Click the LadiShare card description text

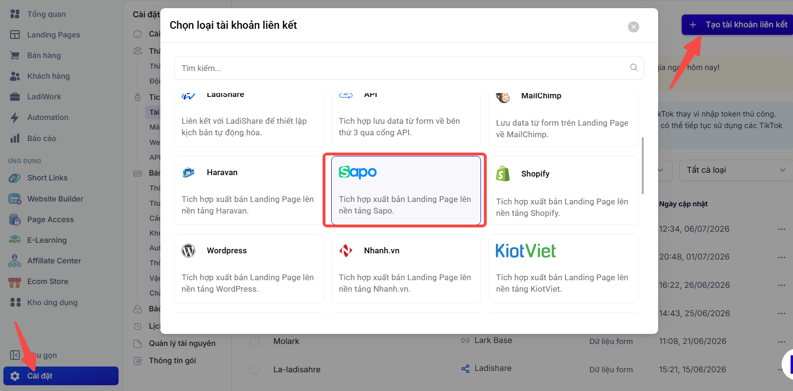244,127
